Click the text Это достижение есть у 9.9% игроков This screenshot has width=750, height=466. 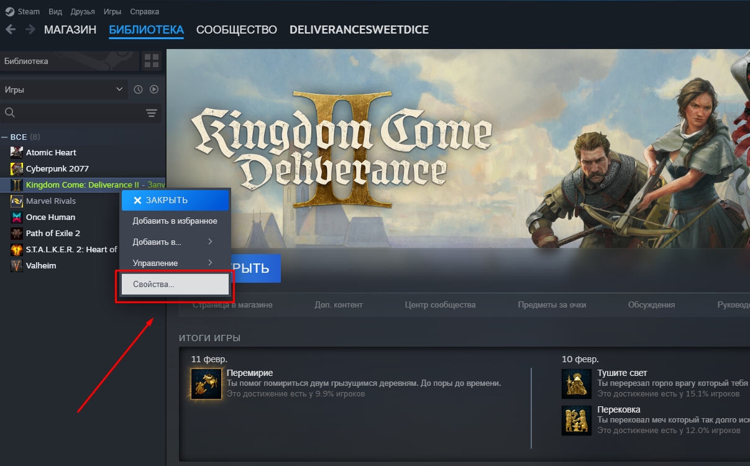(296, 393)
